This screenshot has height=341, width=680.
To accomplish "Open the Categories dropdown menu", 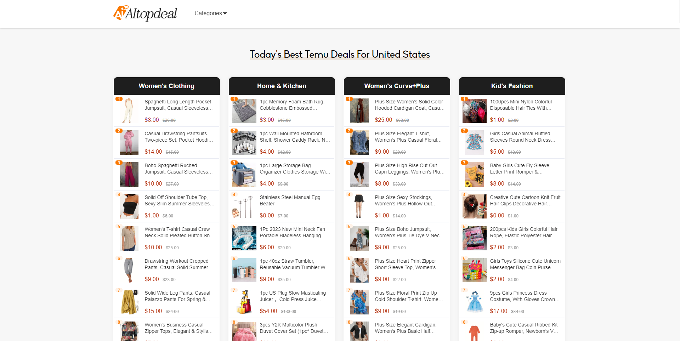I will click(210, 13).
